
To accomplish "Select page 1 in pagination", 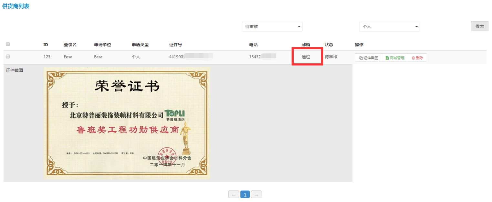I will [245, 195].
